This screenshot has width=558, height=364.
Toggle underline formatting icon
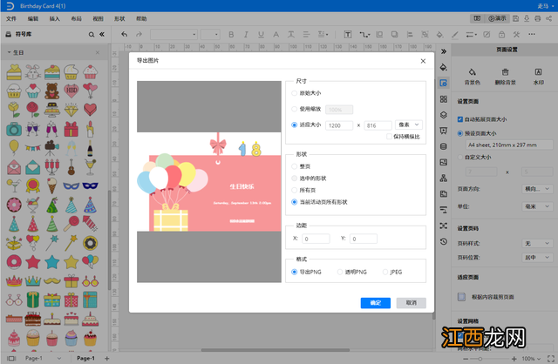click(x=261, y=35)
